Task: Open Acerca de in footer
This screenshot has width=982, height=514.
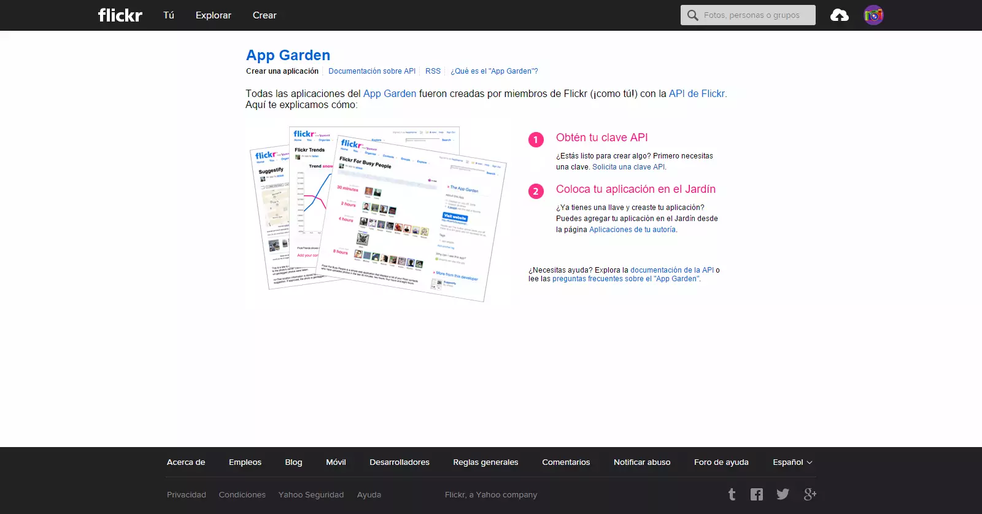Action: pos(186,462)
